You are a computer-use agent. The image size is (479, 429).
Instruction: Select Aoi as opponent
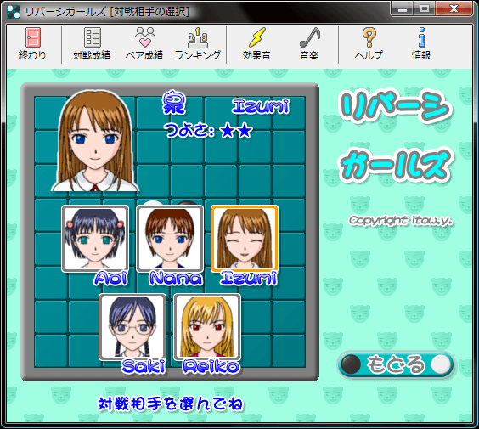(x=95, y=239)
